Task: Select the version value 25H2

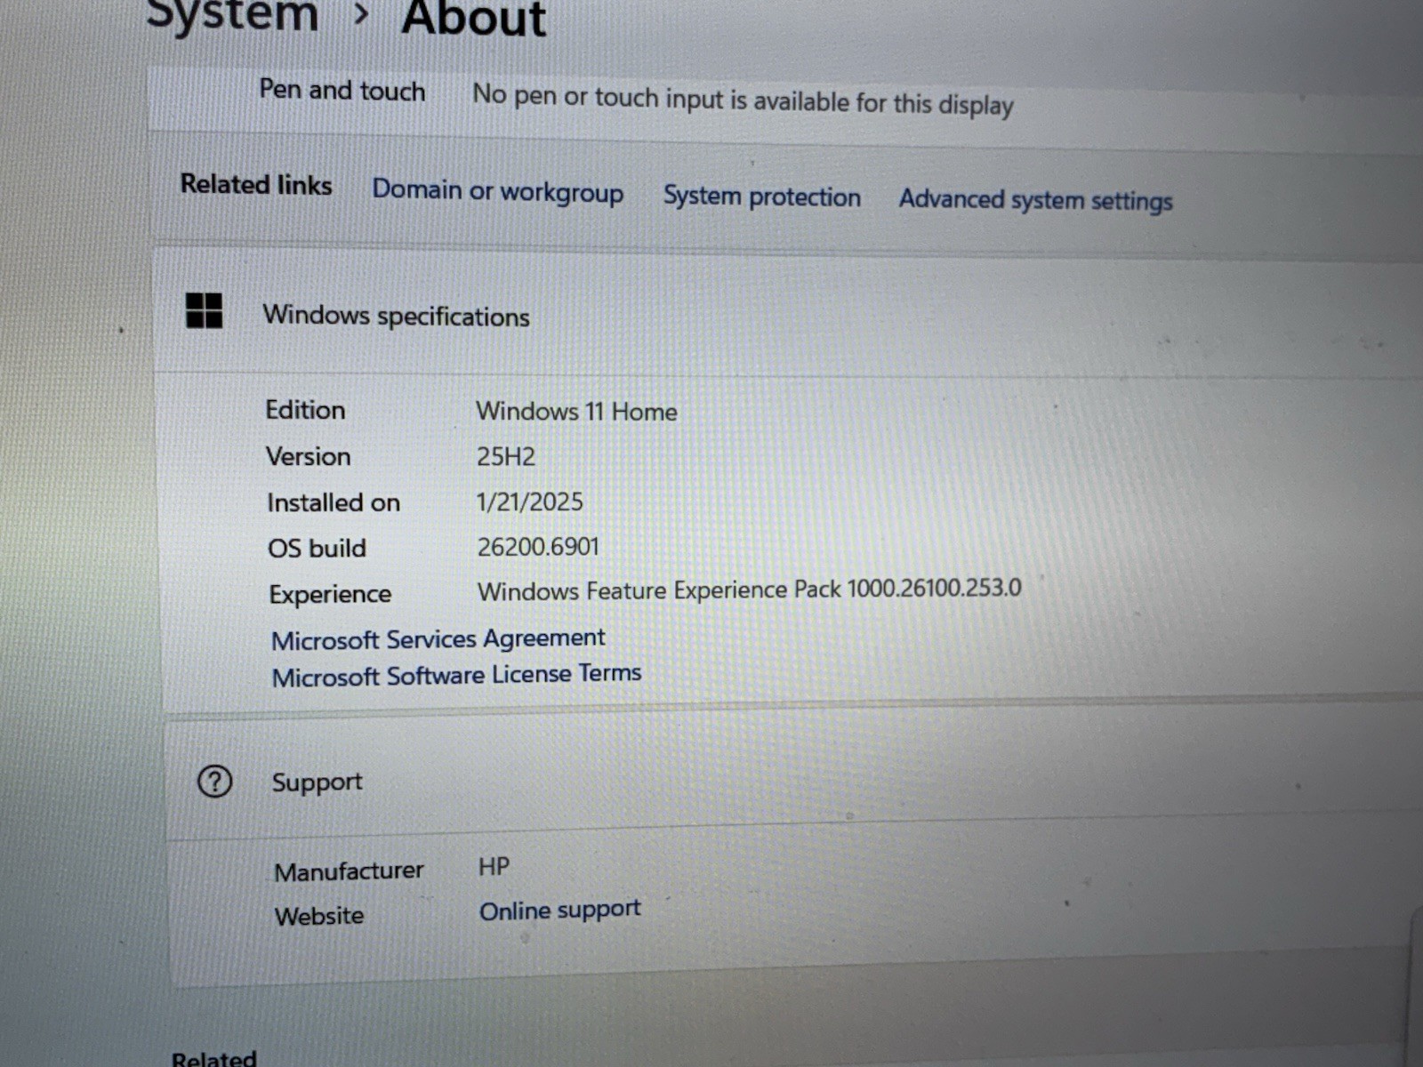Action: click(x=506, y=456)
